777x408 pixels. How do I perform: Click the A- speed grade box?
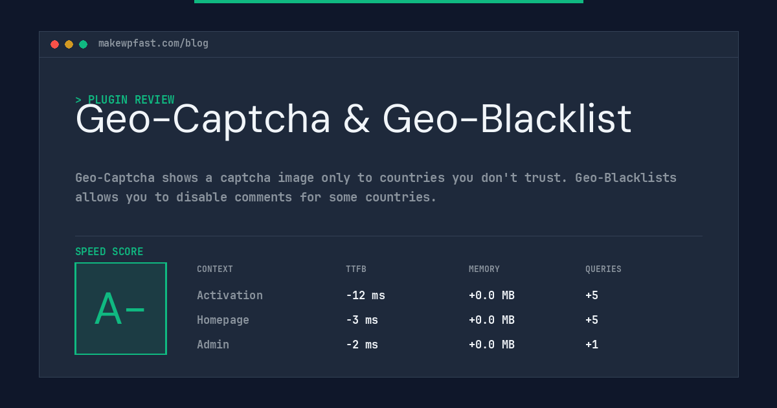tap(120, 308)
